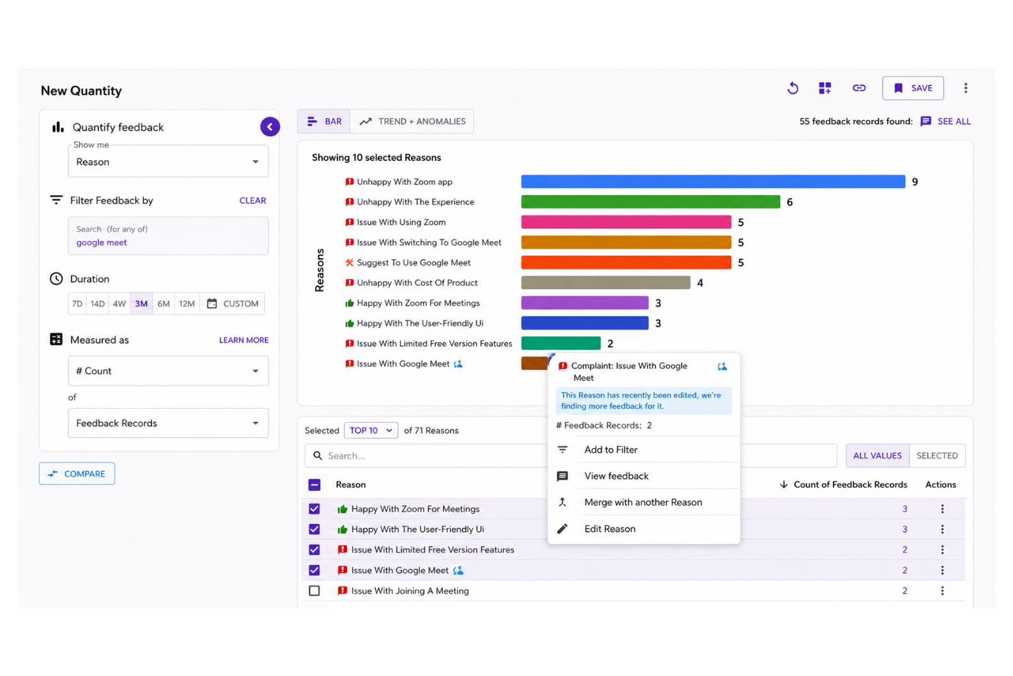
Task: Click the COMPARE button
Action: click(x=77, y=473)
